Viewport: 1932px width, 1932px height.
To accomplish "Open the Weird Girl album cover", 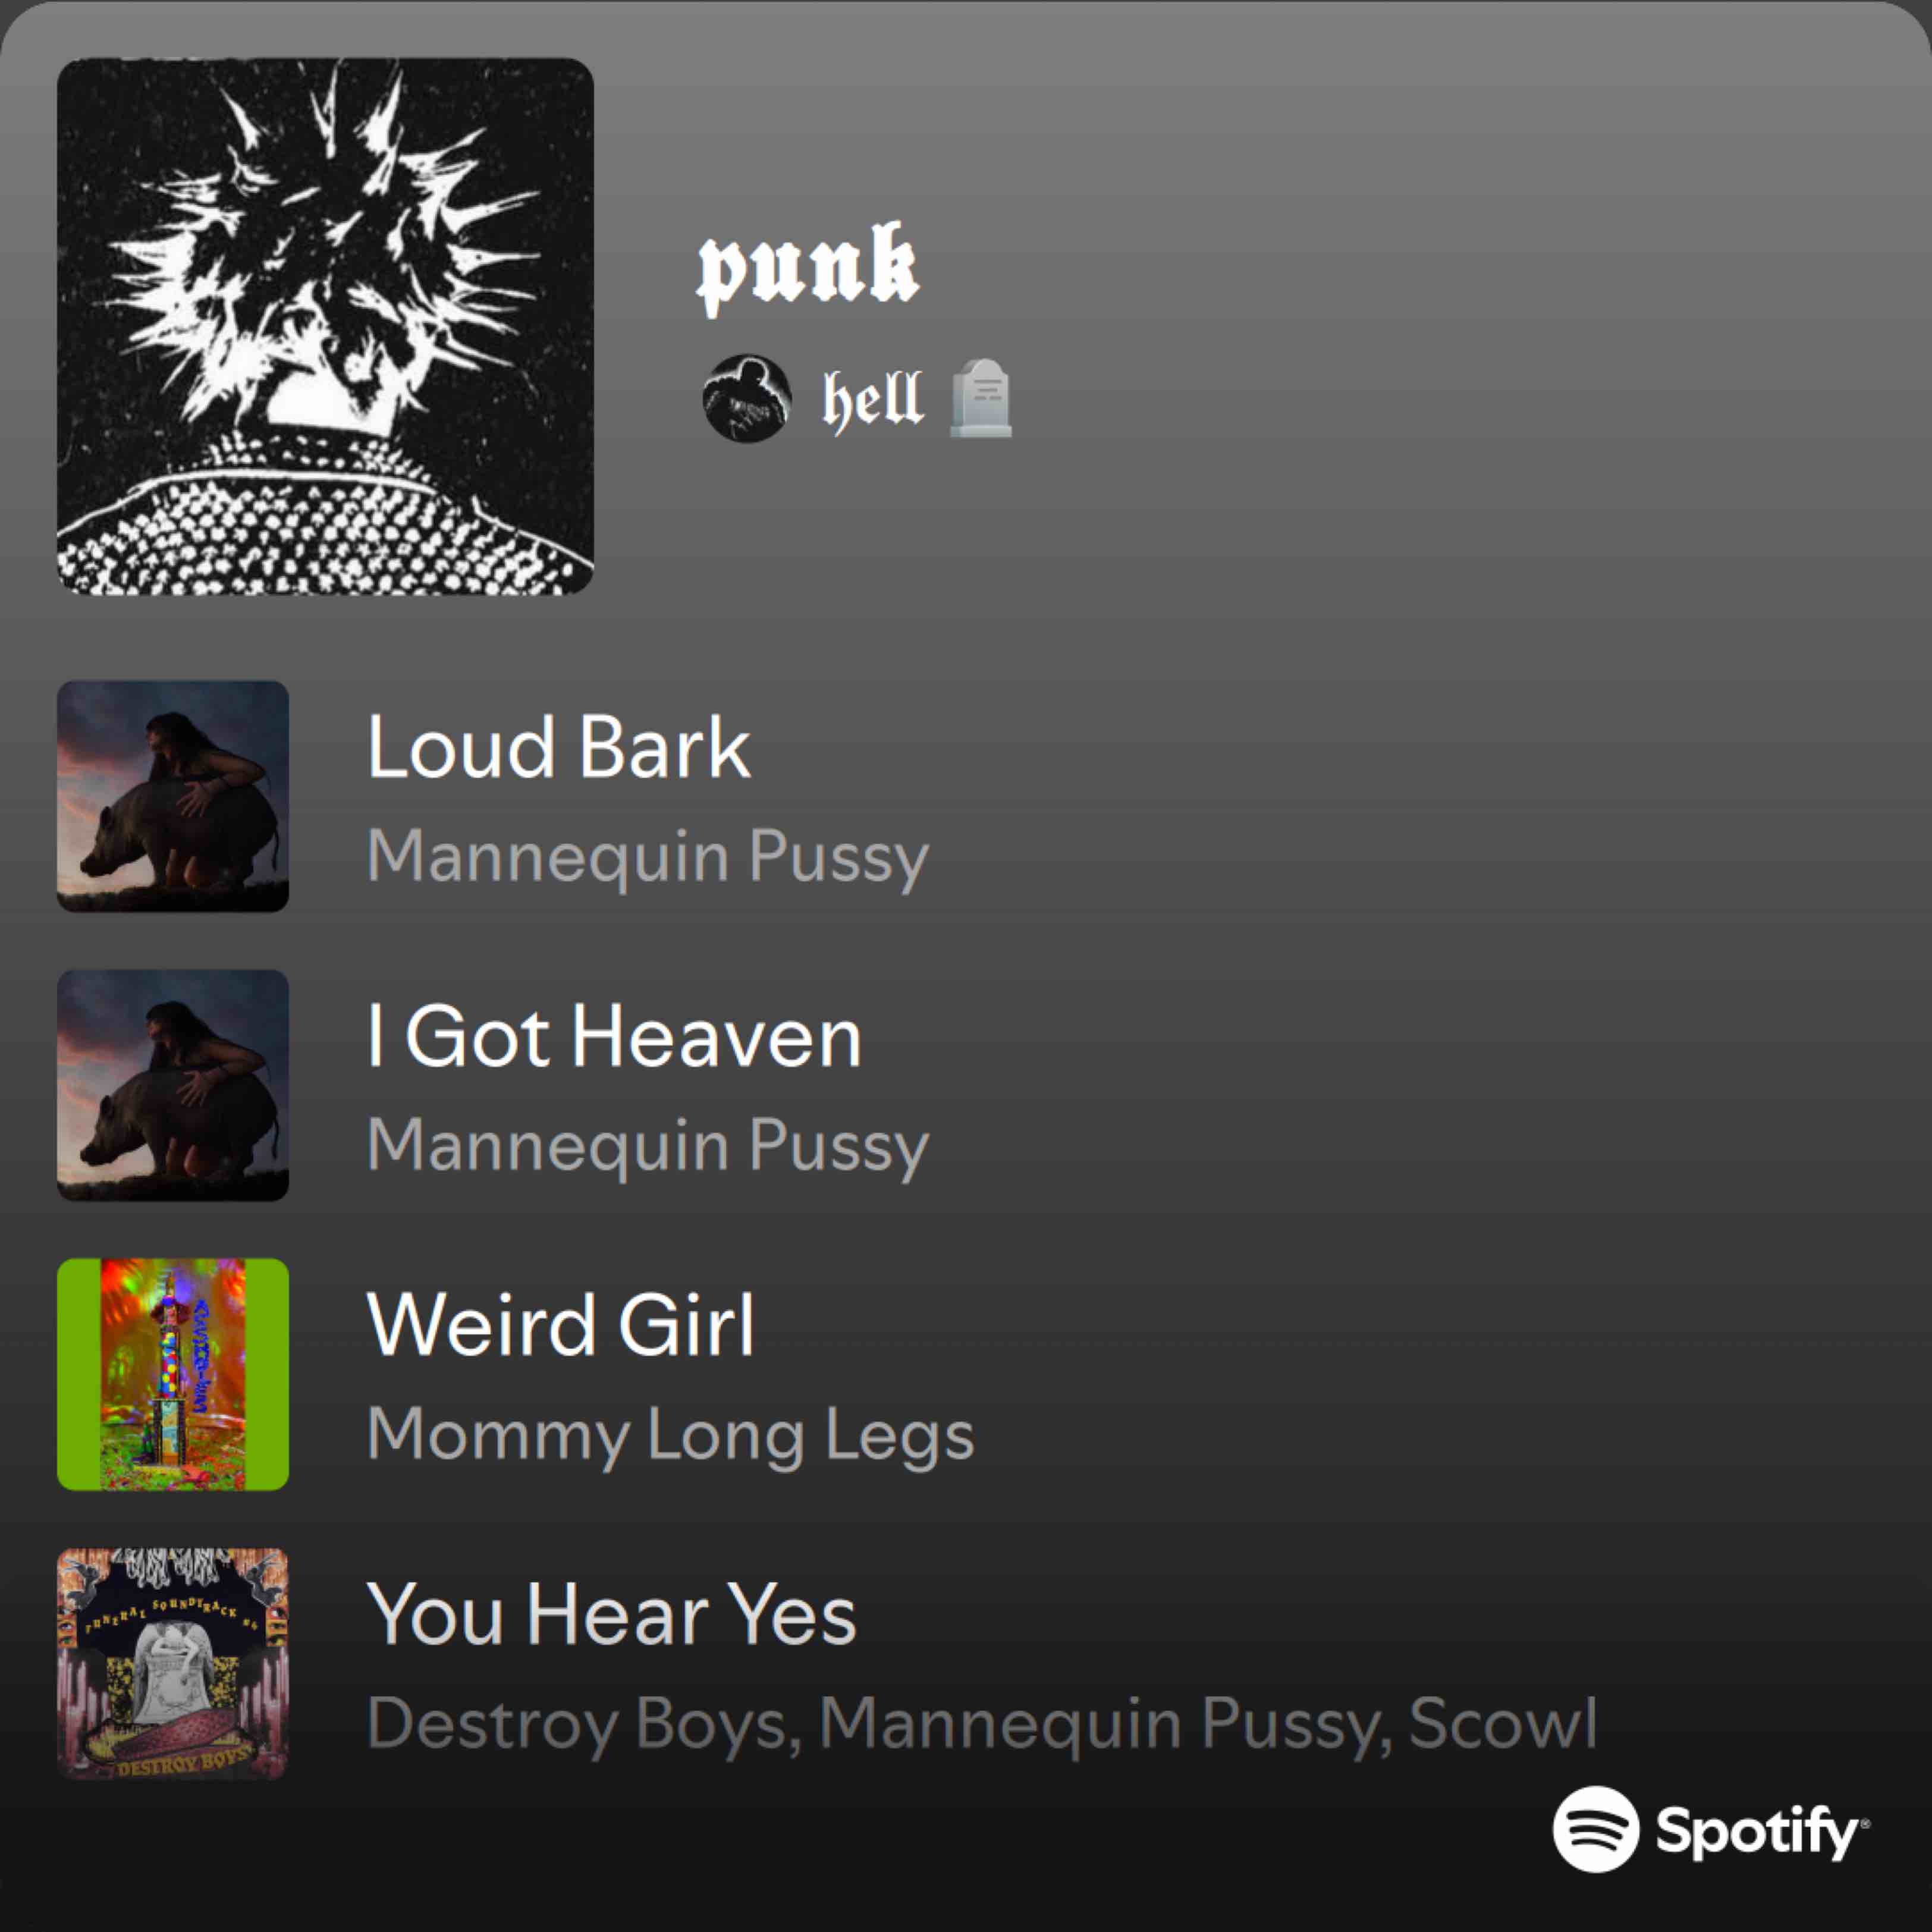I will [173, 1374].
